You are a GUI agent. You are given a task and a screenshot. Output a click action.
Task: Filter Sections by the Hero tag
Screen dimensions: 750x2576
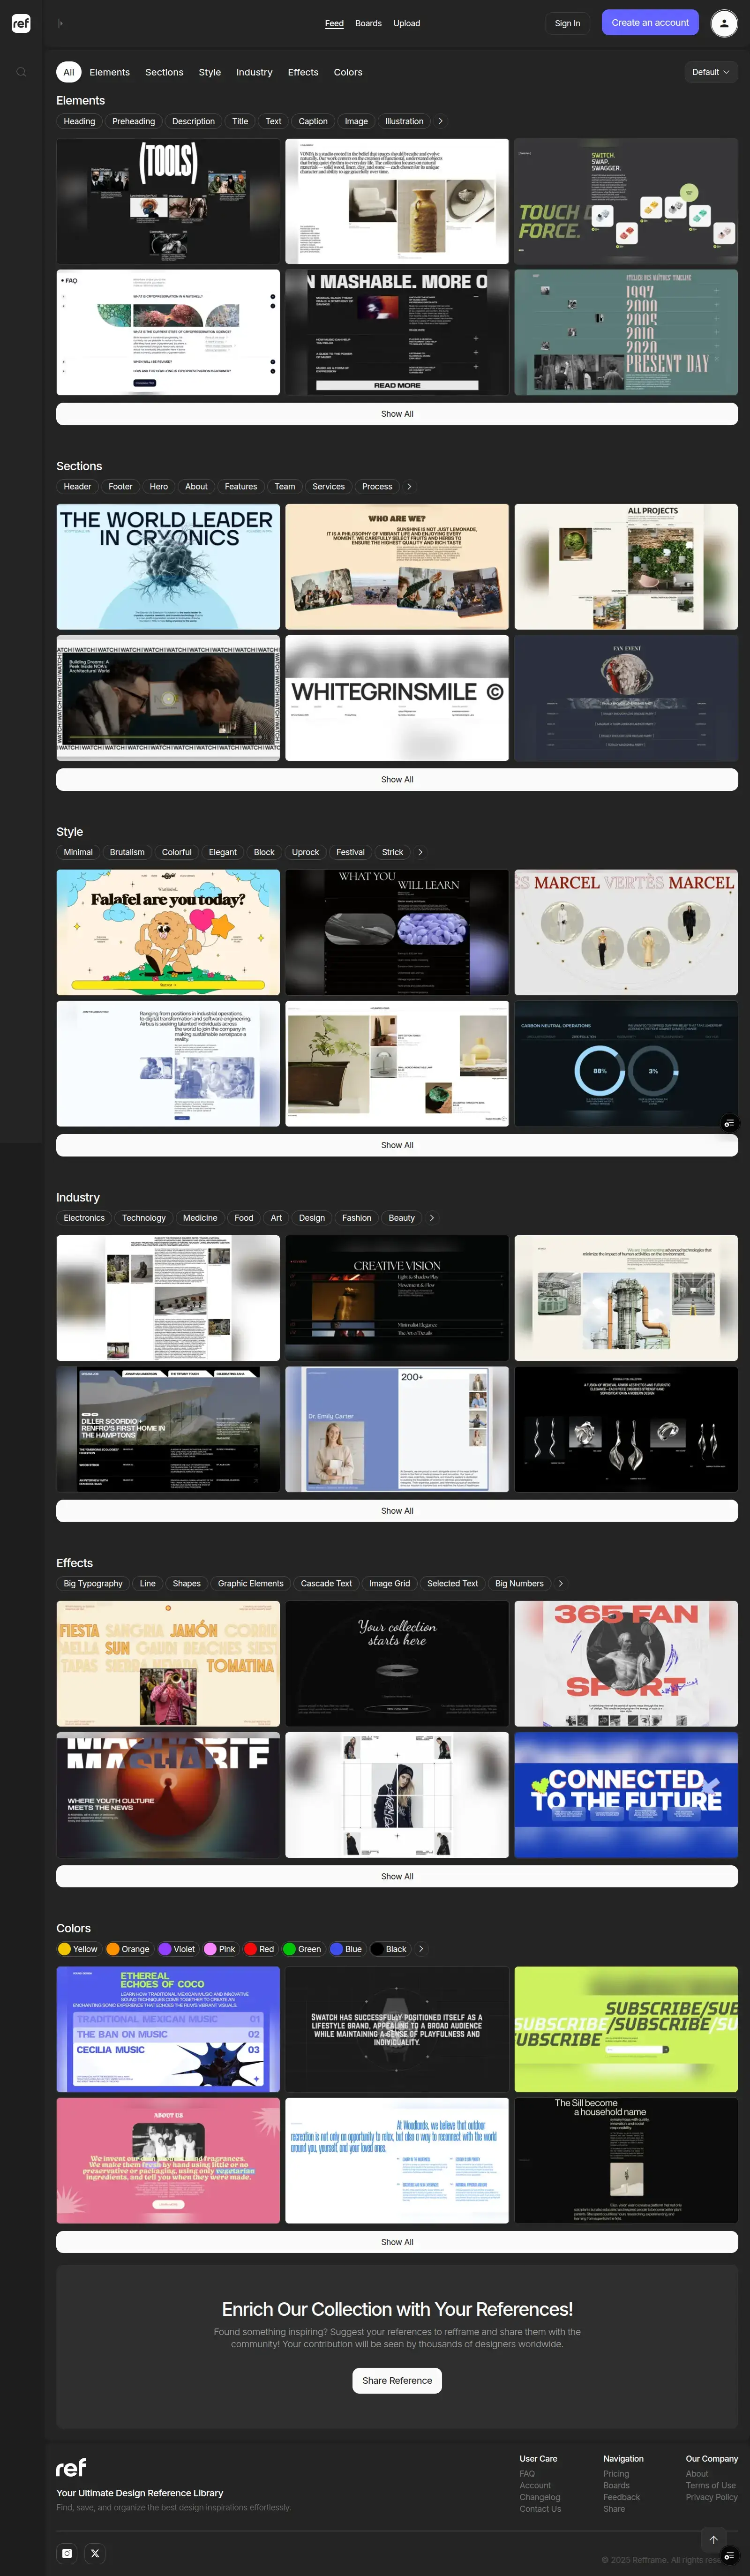[x=158, y=486]
